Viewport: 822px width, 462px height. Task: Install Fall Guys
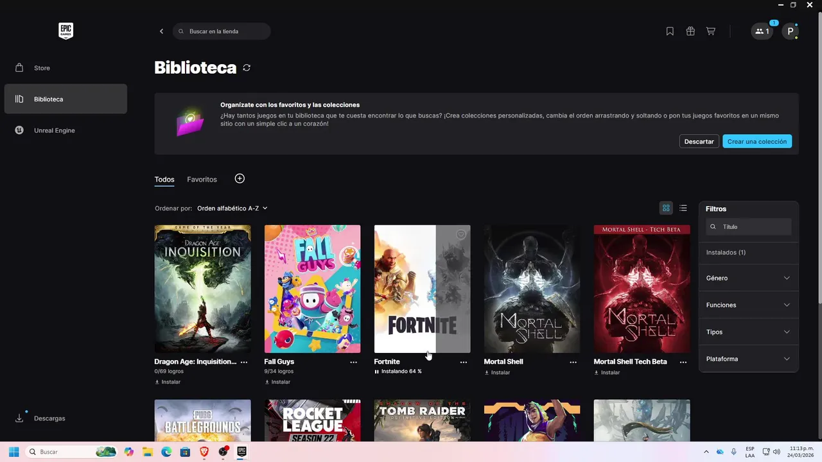(x=277, y=382)
